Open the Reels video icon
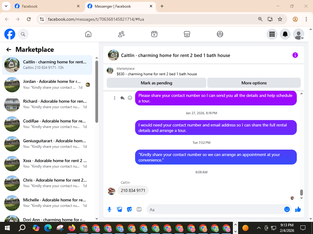The height and width of the screenshot is (234, 313). [x=154, y=34]
